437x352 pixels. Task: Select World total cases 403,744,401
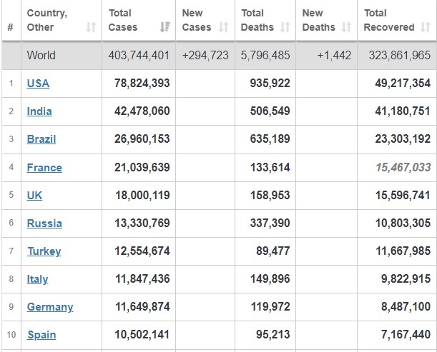[139, 56]
